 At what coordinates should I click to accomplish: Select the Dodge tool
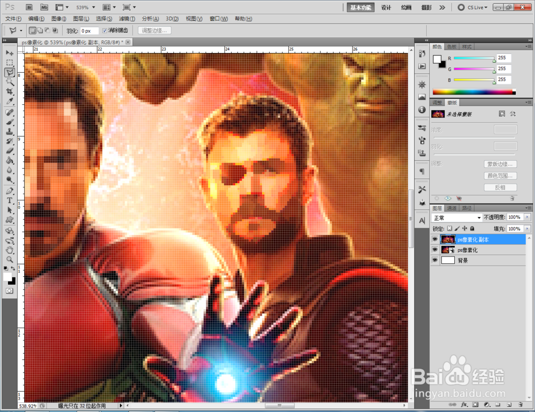(10, 180)
